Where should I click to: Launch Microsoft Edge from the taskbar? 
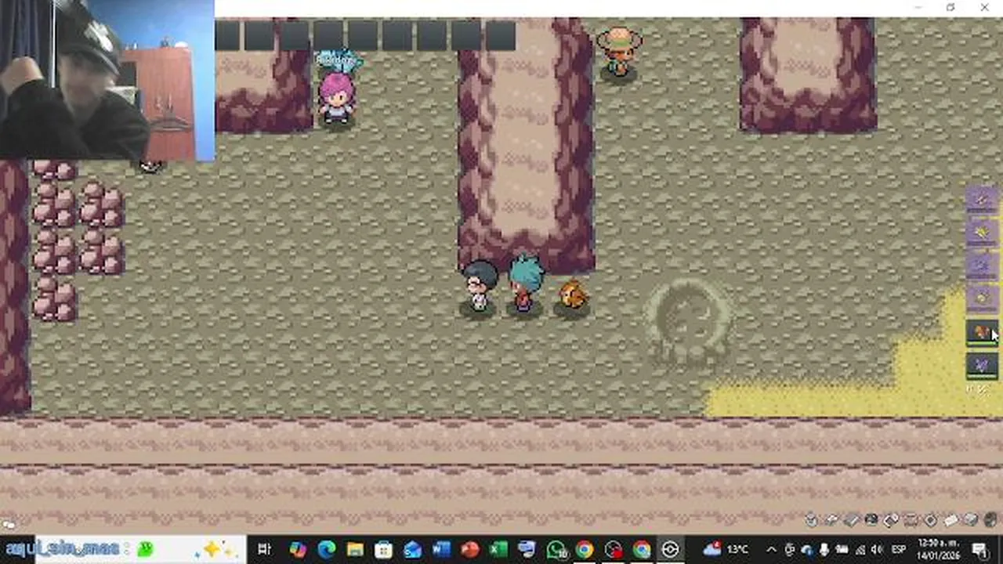(x=326, y=549)
